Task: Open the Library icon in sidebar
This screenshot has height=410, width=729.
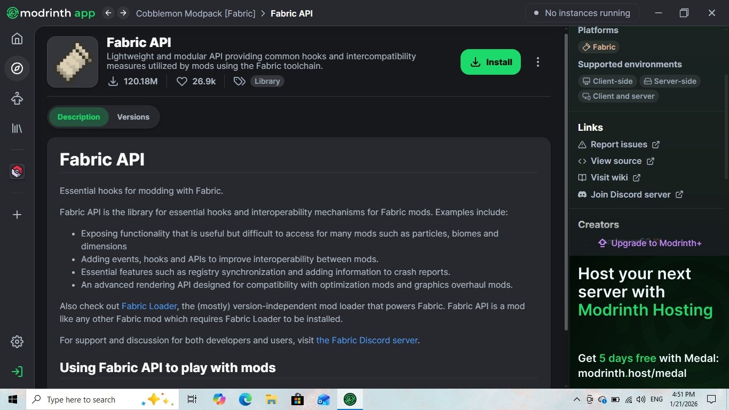Action: coord(17,128)
